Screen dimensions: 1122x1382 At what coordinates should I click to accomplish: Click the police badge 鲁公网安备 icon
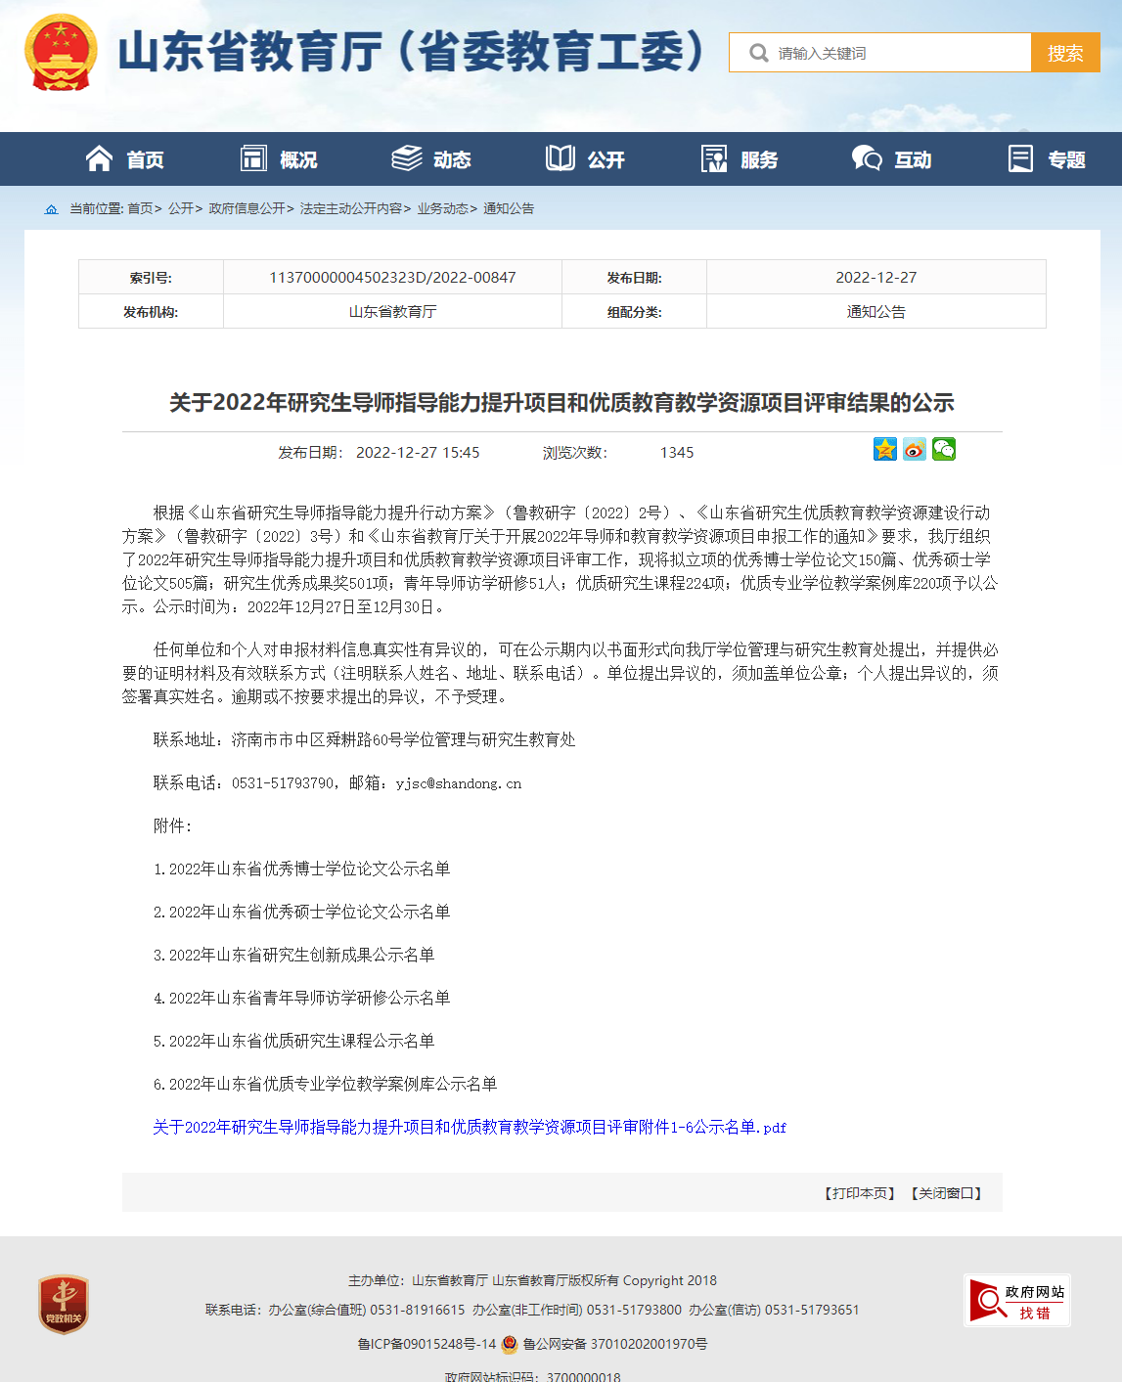pos(510,1344)
